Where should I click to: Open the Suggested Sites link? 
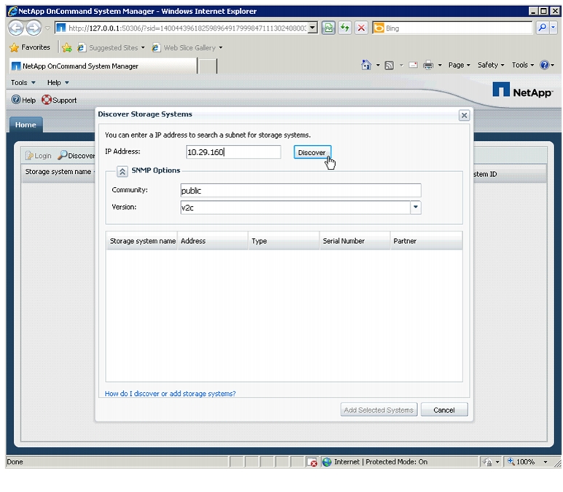(x=111, y=48)
